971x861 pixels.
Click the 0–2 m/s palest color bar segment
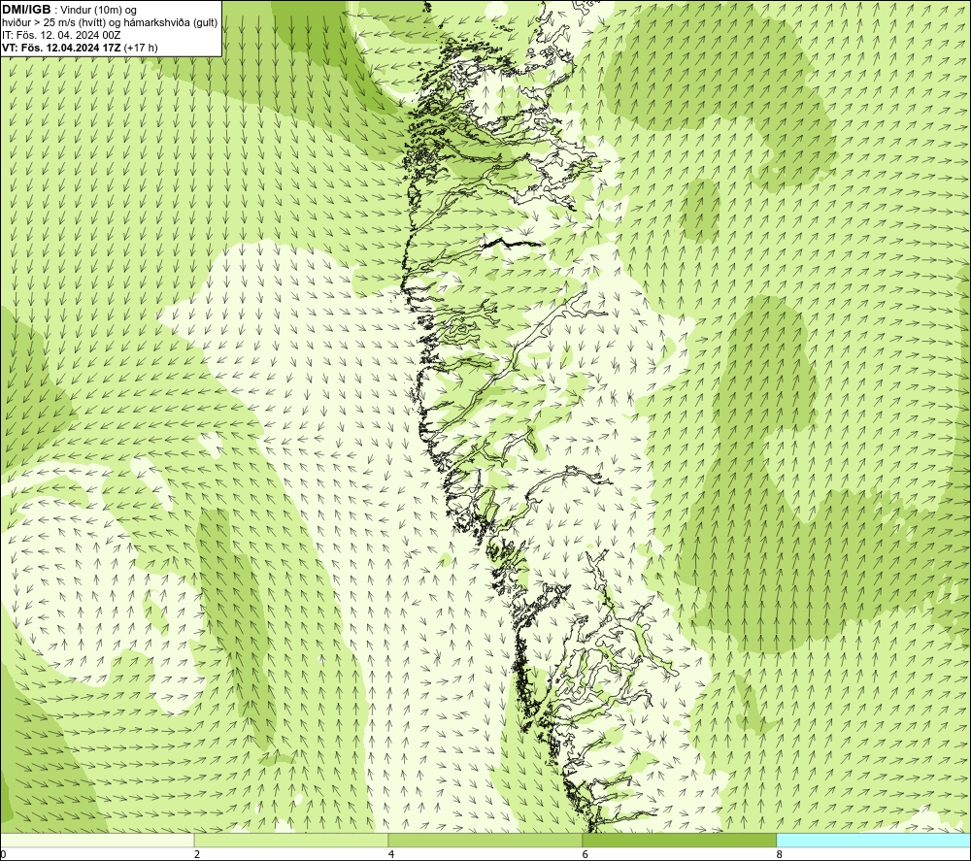(x=97, y=840)
